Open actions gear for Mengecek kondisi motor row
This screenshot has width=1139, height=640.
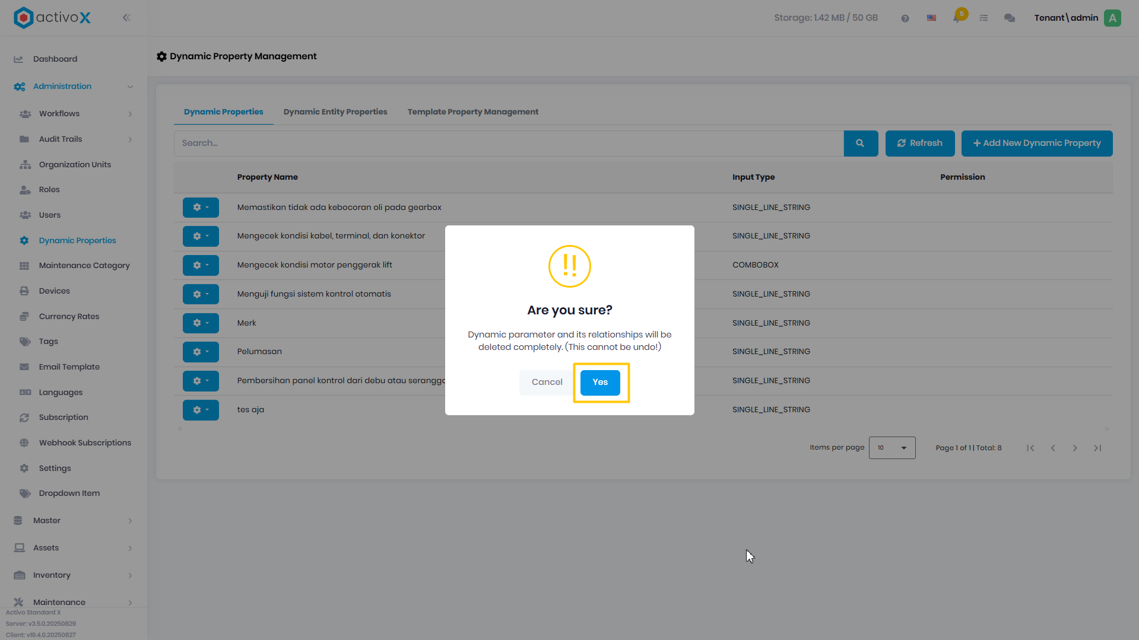(x=201, y=265)
